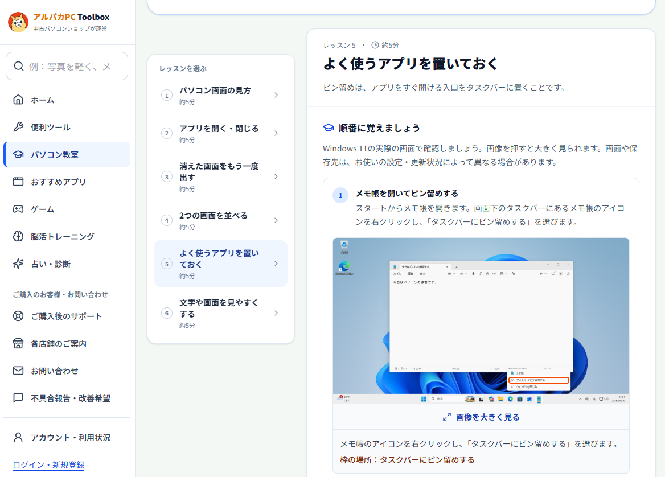Click the ご購入のお客様・お問い合わせ section label
Viewport: 665px width, 477px height.
60,294
